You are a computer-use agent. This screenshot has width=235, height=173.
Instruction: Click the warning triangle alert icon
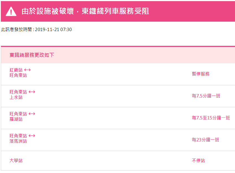[11, 11]
